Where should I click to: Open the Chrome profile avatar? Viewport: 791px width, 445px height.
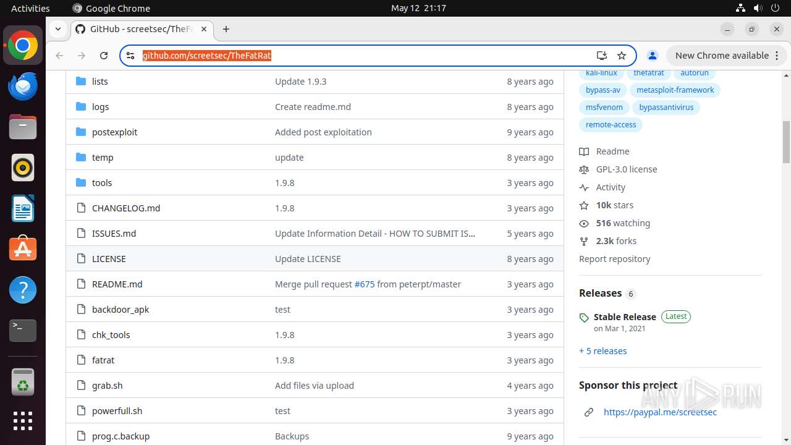click(652, 56)
